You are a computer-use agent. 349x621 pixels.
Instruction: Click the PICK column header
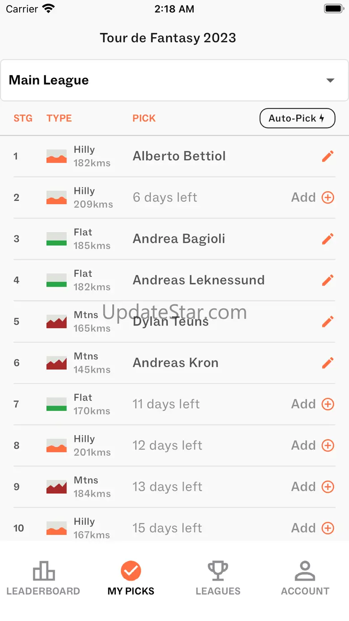coord(144,118)
